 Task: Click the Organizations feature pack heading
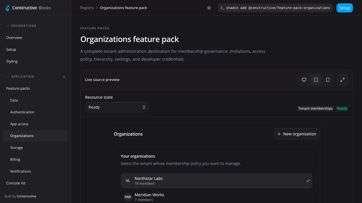coord(130,39)
